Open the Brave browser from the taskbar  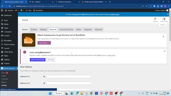[101, 93]
